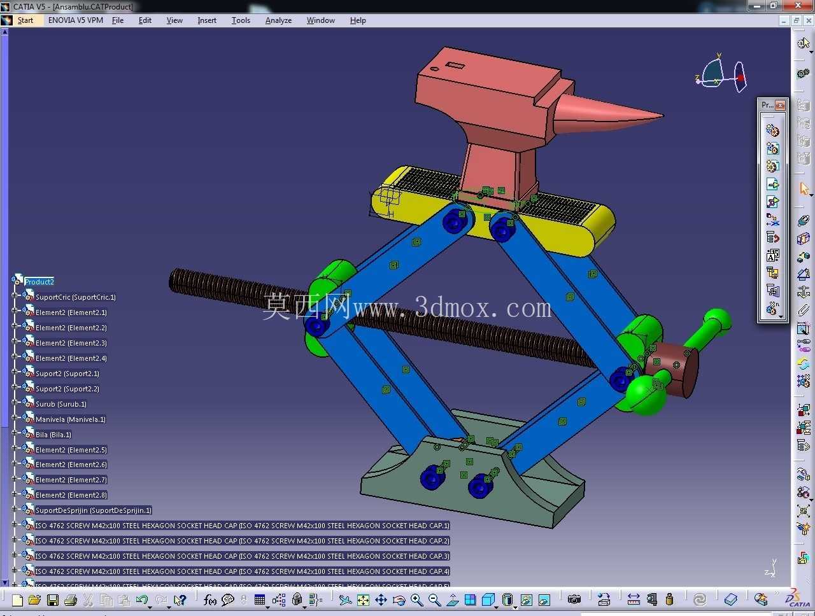815x616 pixels.
Task: Select the Product2 root node
Action: coord(39,281)
